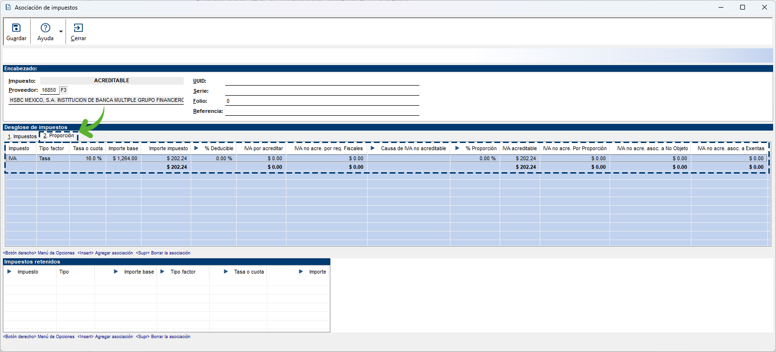
Task: Click the arrow beside Causa de IVA no acreditable
Action: click(372, 148)
